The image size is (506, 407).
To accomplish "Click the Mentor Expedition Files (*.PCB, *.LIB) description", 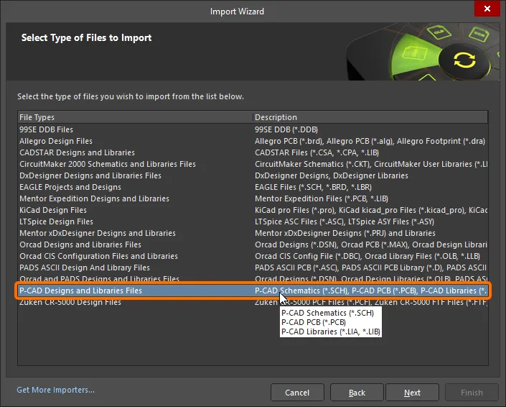I will (322, 198).
